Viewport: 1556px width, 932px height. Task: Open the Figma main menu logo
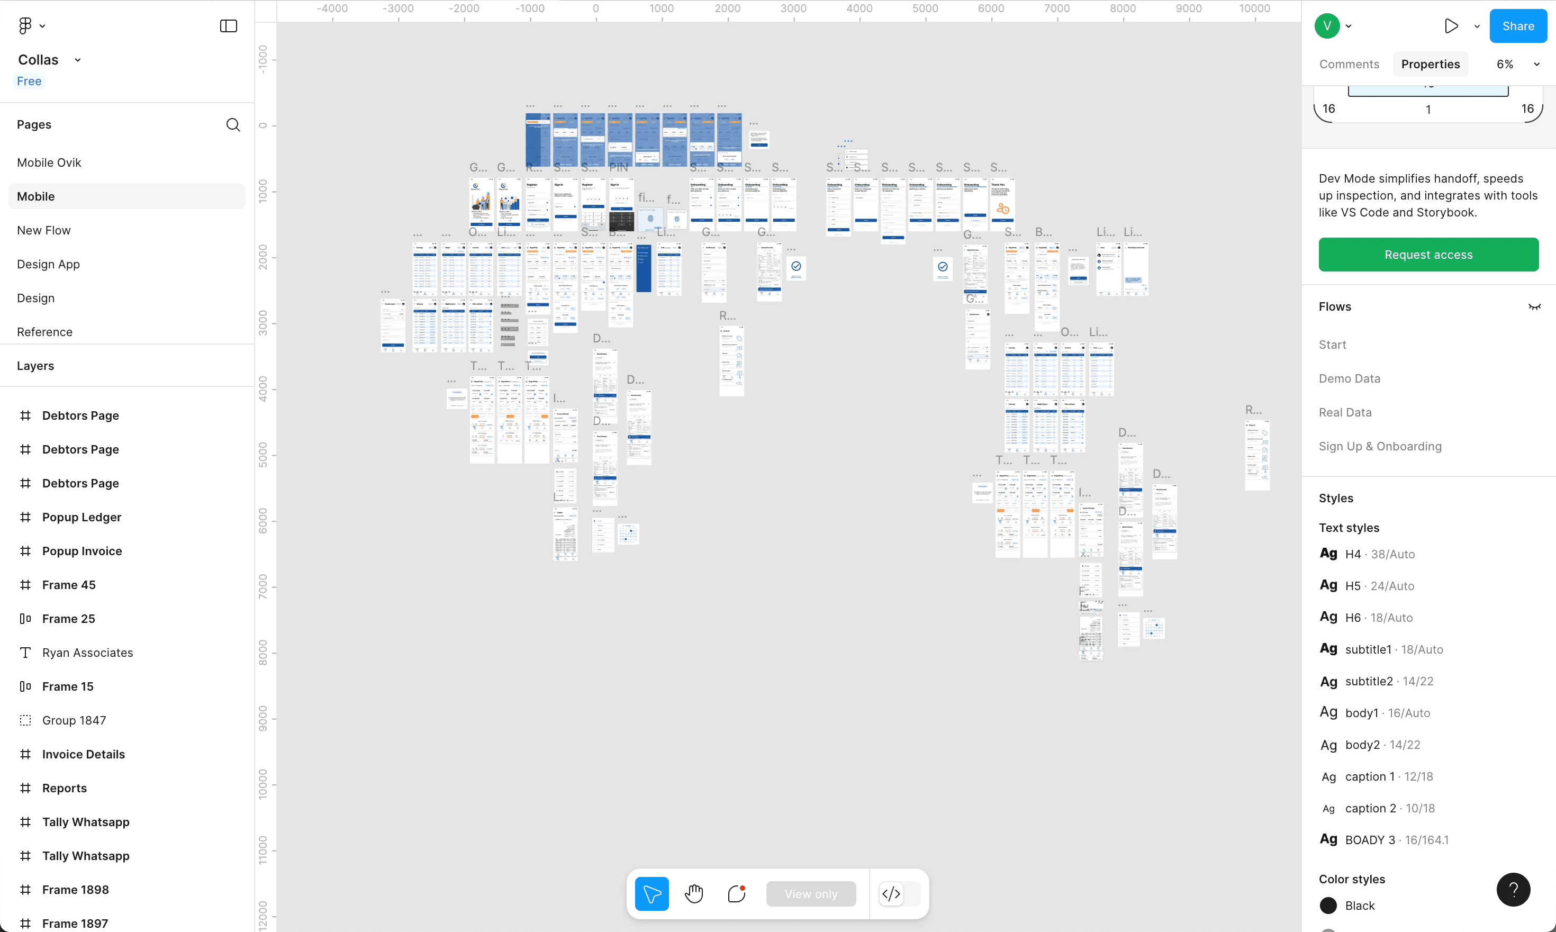point(25,26)
